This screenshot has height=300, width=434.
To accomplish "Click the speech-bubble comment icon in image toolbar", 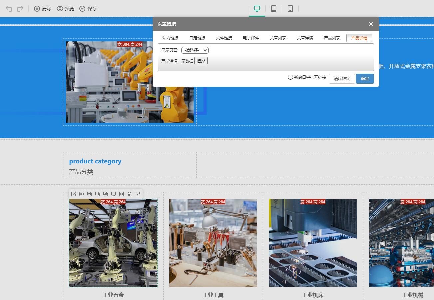I will [114, 194].
